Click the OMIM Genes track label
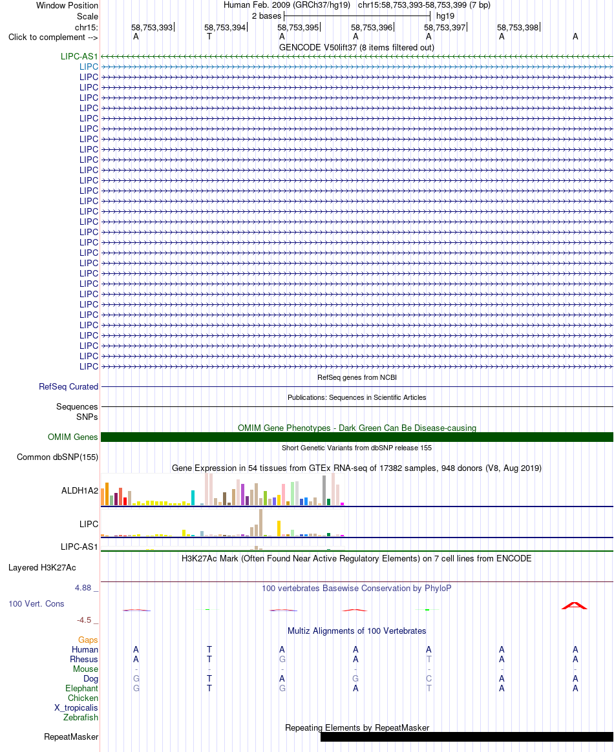 tap(73, 437)
